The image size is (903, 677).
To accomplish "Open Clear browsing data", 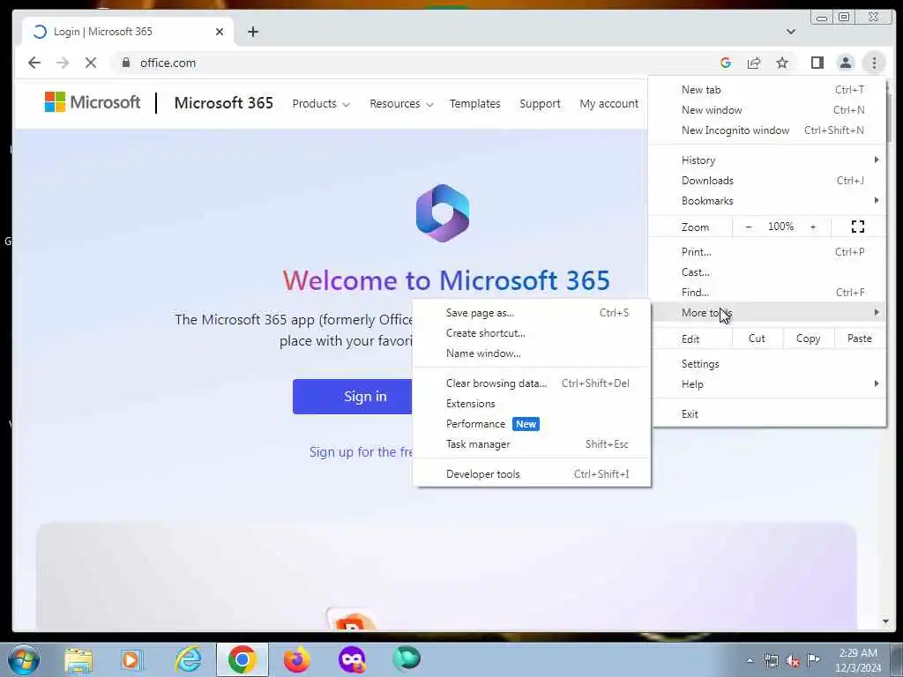I will (x=532, y=383).
